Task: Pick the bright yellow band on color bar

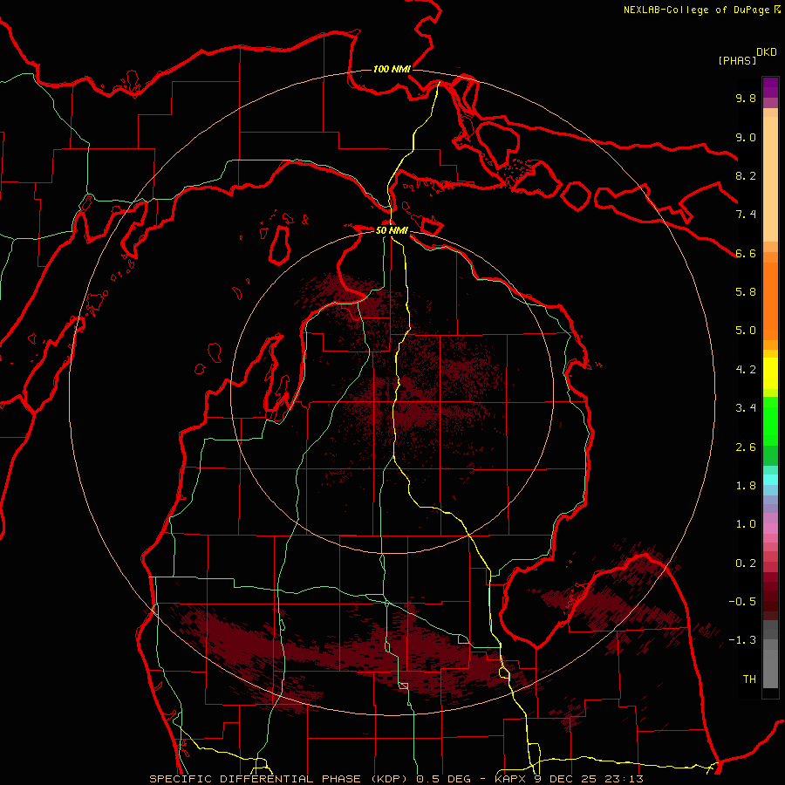Action: click(x=770, y=373)
